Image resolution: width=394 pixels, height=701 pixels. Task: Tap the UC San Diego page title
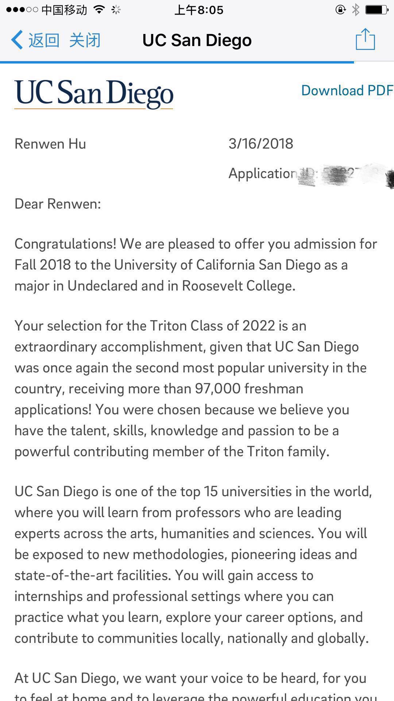click(197, 40)
